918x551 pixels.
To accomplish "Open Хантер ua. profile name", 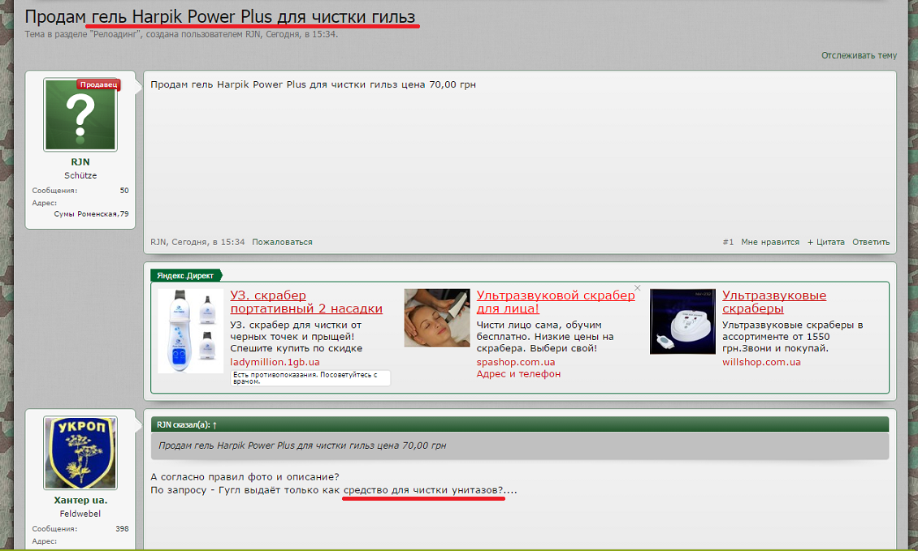I will tap(80, 500).
